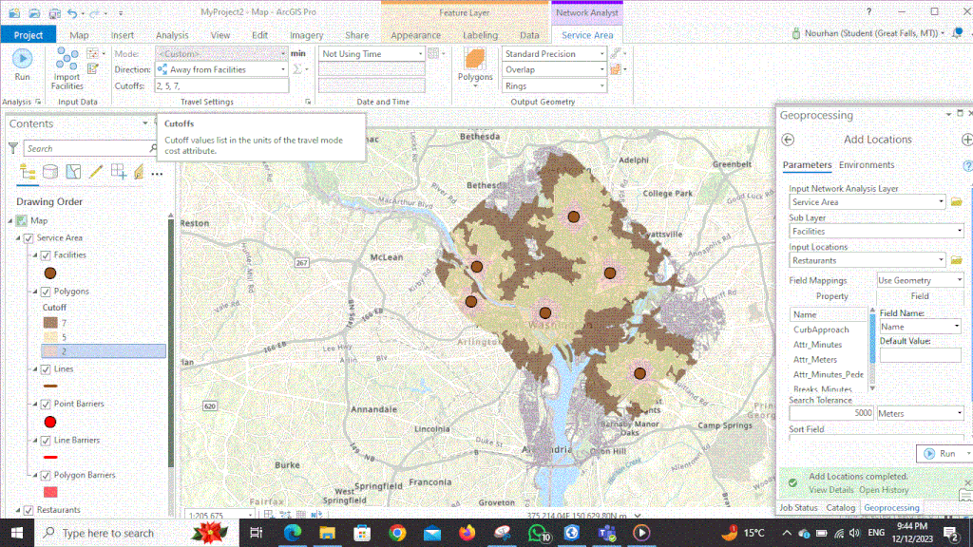Switch to Imagery ribbon tab
This screenshot has height=547, width=973.
307,35
